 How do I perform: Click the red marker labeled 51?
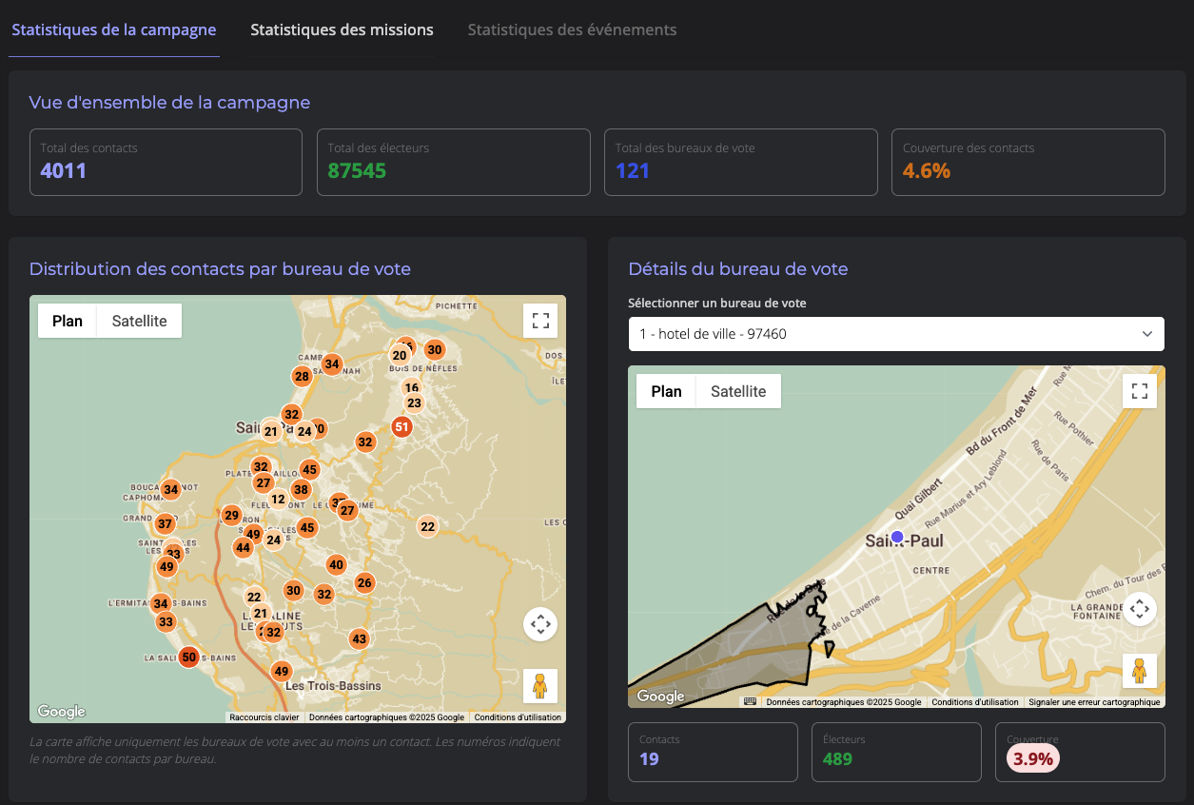coord(401,426)
